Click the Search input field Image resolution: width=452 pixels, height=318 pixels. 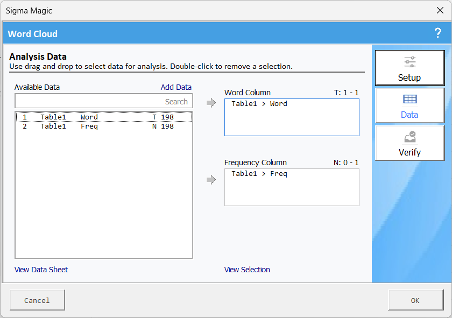(x=104, y=101)
